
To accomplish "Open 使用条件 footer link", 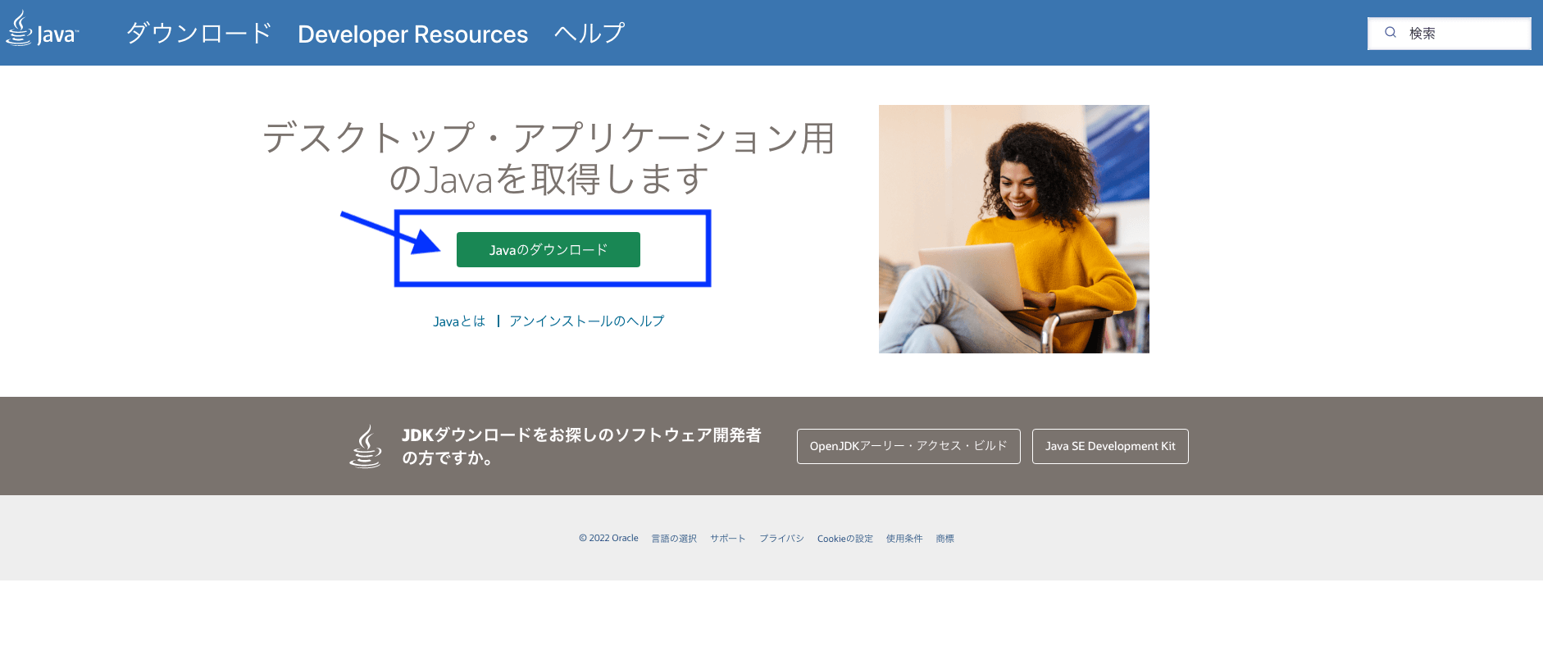I will click(904, 539).
